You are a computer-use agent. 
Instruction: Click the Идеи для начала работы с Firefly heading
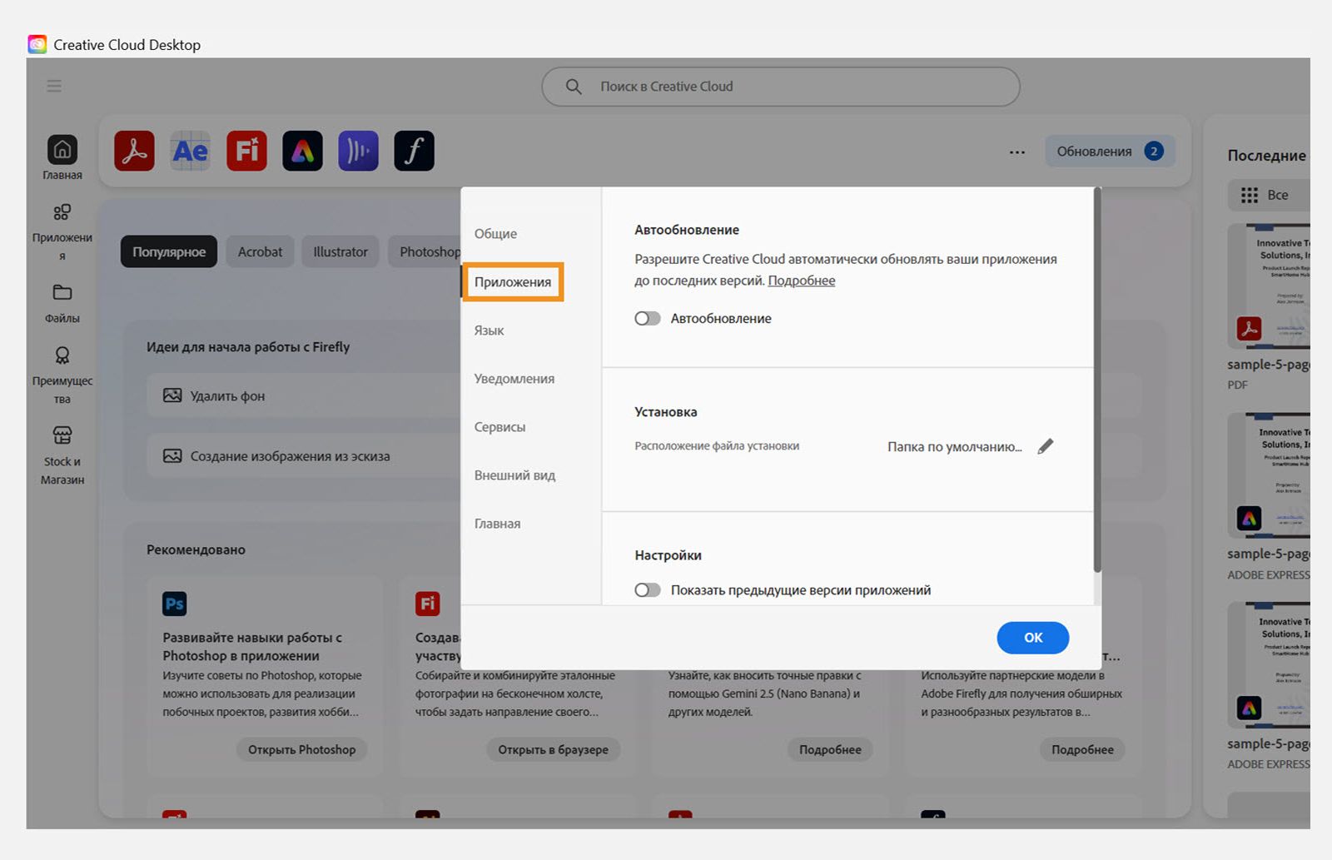pos(248,347)
